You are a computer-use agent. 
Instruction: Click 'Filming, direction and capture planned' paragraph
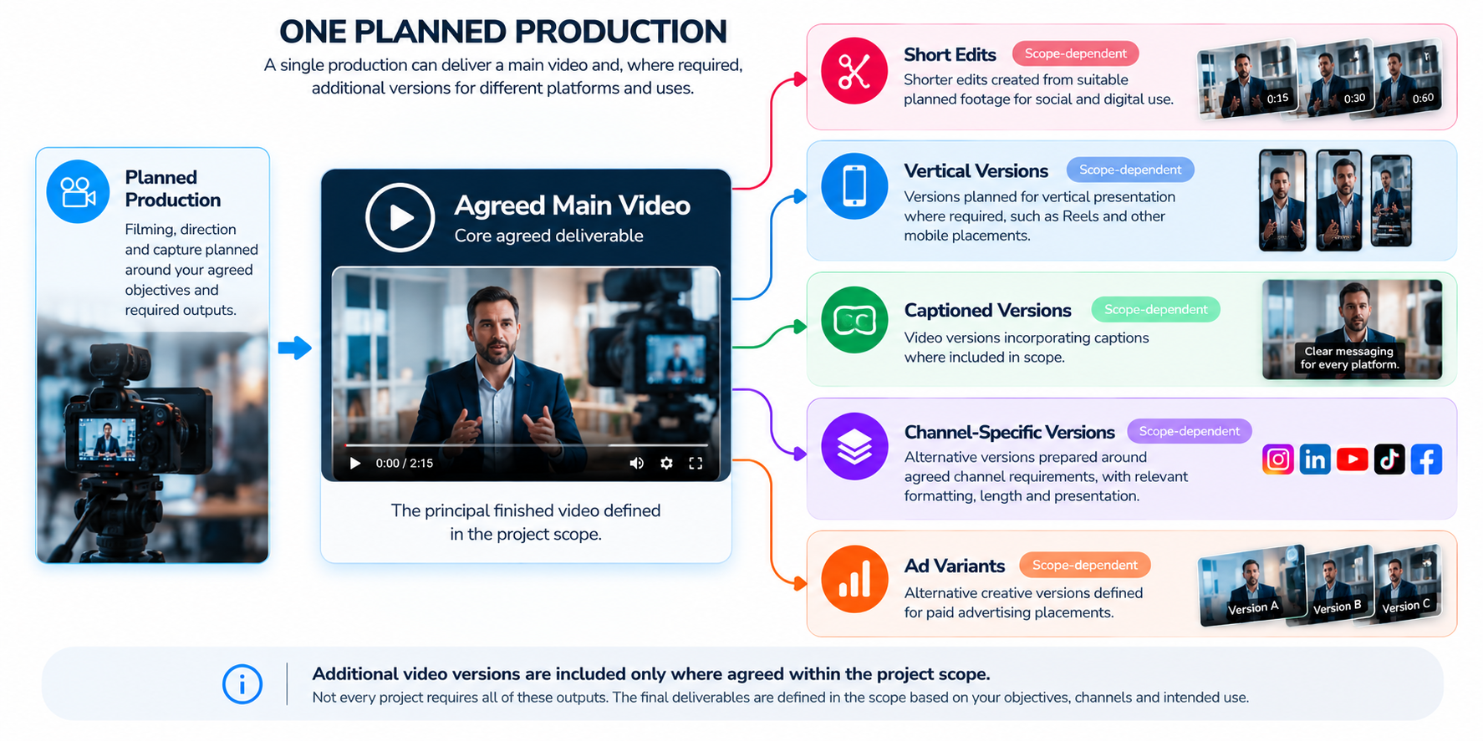(x=191, y=269)
